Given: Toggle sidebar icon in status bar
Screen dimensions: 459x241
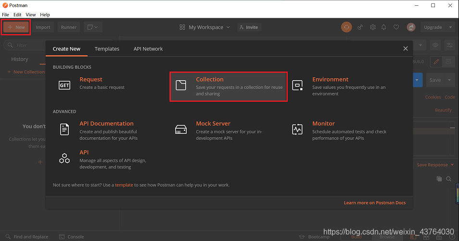Looking at the screenshot, I should tap(413, 237).
